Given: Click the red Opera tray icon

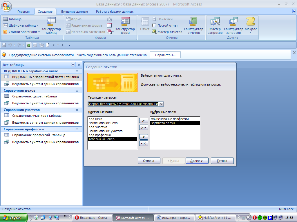Looking at the screenshot, I should (255, 218).
